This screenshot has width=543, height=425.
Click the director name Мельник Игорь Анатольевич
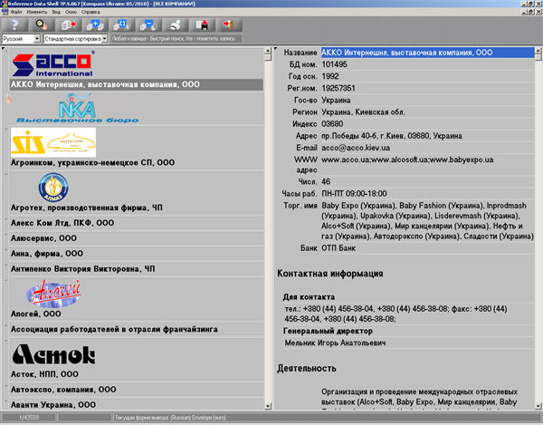[335, 343]
